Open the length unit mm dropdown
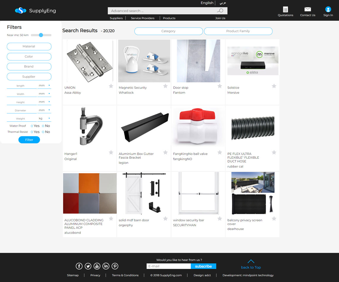The width and height of the screenshot is (339, 282). (x=45, y=85)
